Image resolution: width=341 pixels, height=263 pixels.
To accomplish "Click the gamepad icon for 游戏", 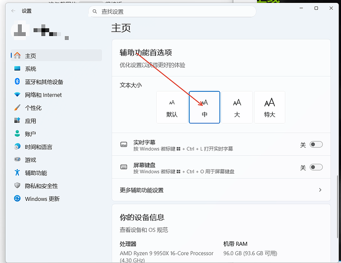I will 17,159.
